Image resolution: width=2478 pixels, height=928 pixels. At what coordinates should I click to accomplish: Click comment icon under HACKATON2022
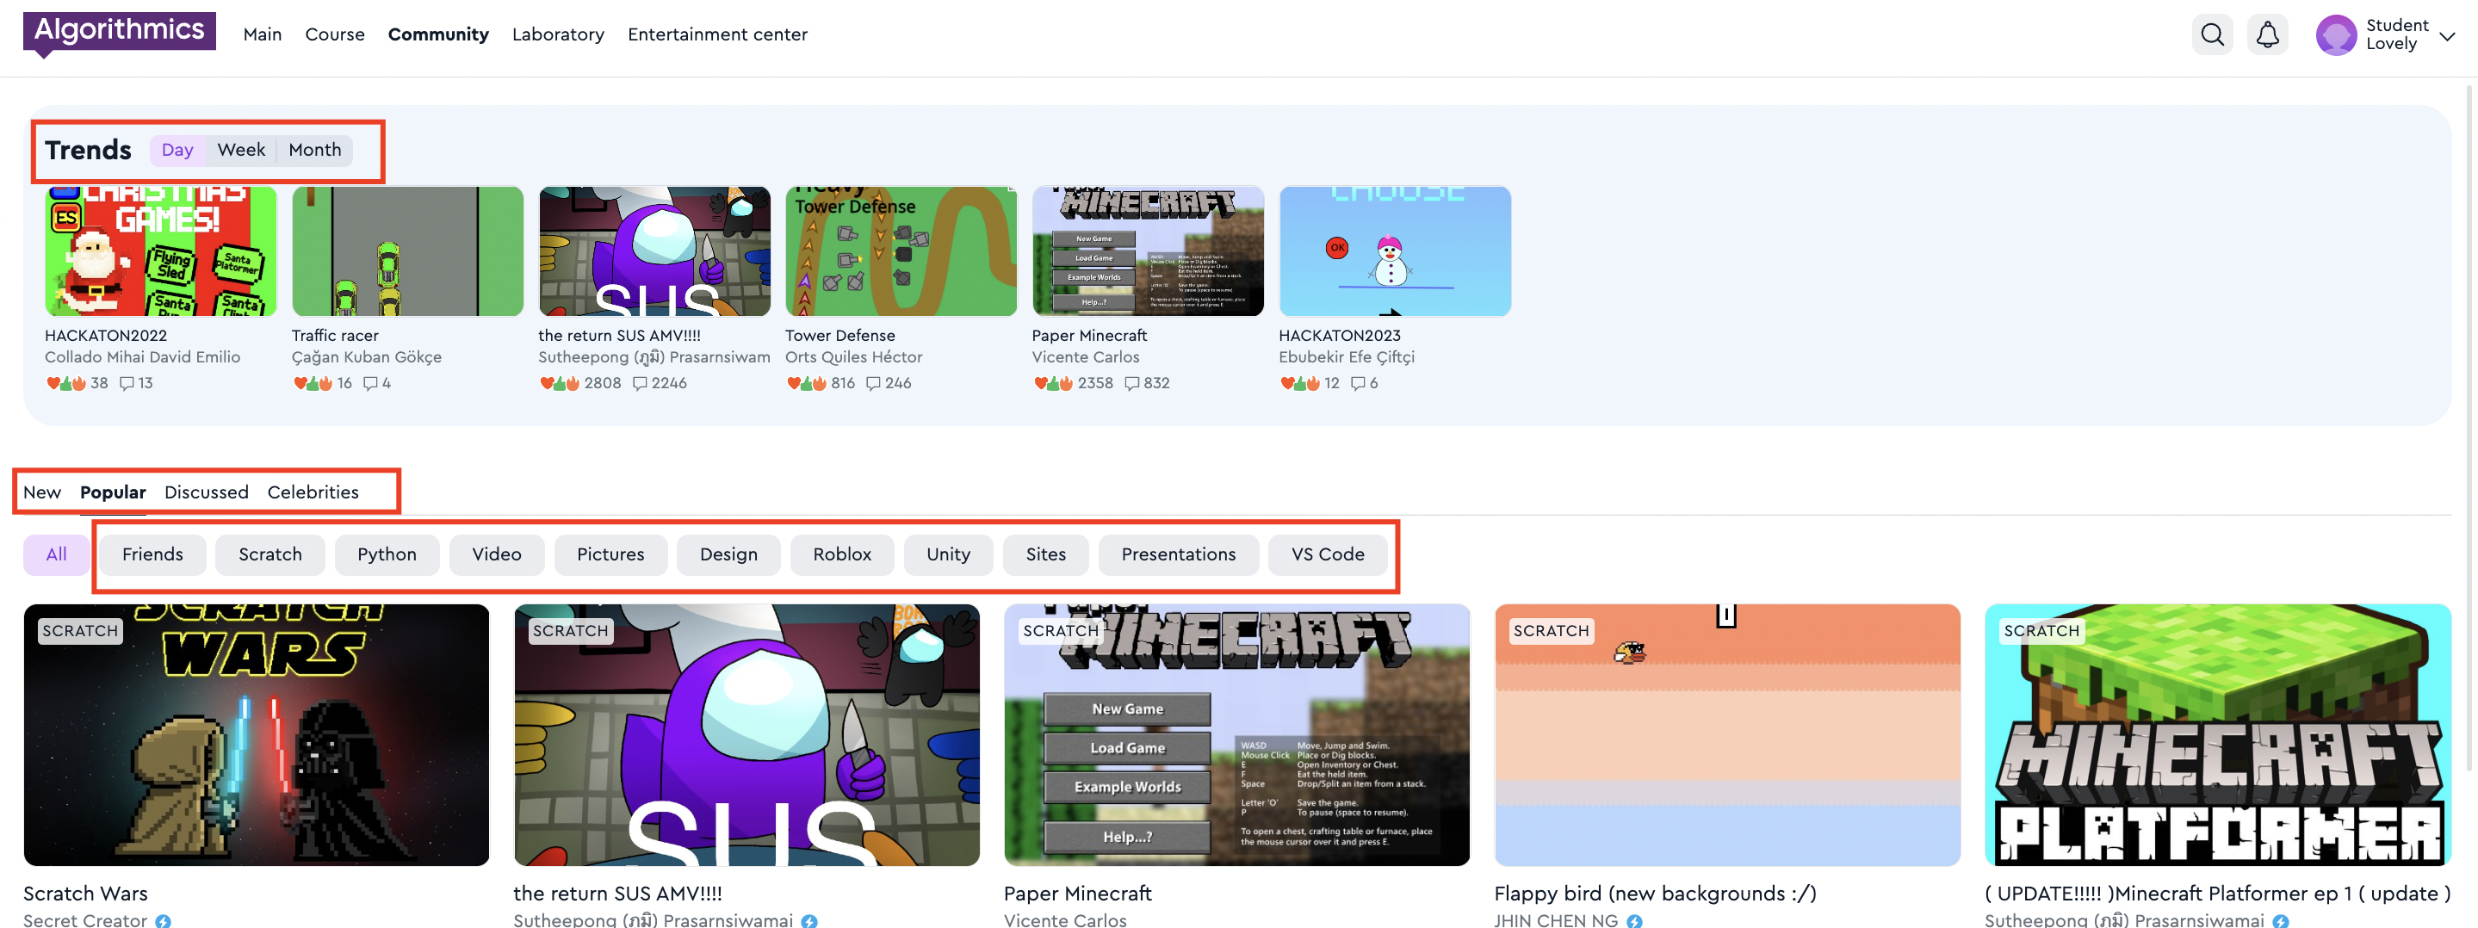pyautogui.click(x=126, y=383)
